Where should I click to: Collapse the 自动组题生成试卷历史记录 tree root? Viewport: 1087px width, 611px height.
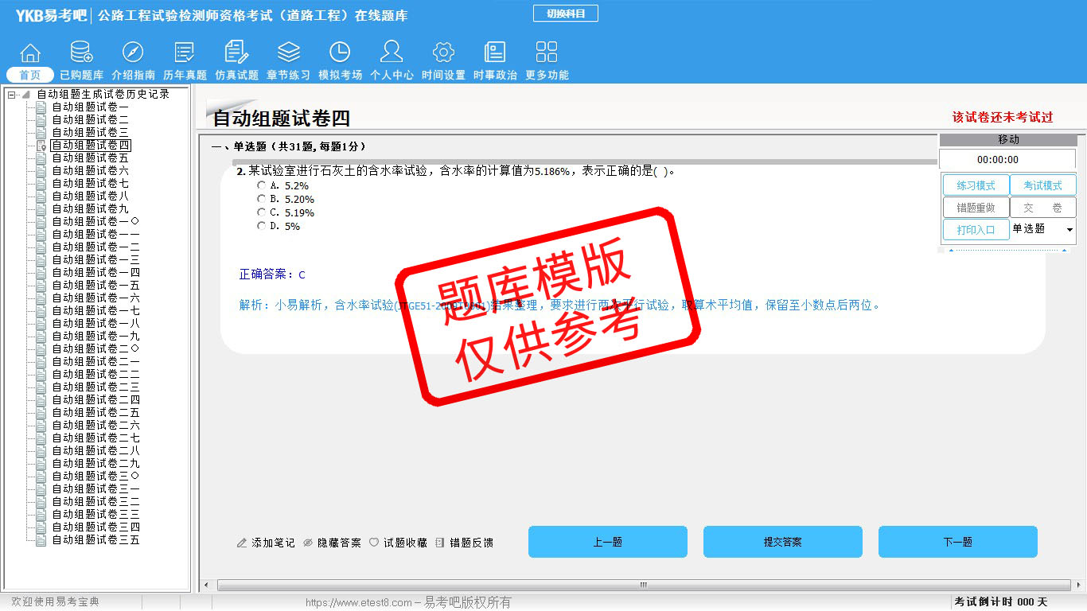(11, 95)
